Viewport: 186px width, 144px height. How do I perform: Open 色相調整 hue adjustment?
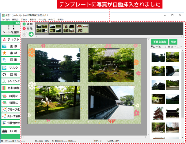pyautogui.click(x=11, y=88)
